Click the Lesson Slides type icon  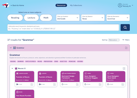pyautogui.click(x=17, y=73)
